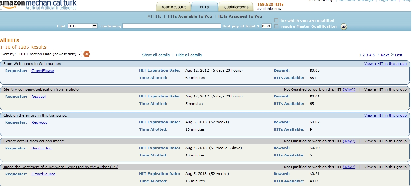Image resolution: width=413 pixels, height=186 pixels.
Task: Click (Why?) on the Extract details coupon row
Action: [x=349, y=141]
